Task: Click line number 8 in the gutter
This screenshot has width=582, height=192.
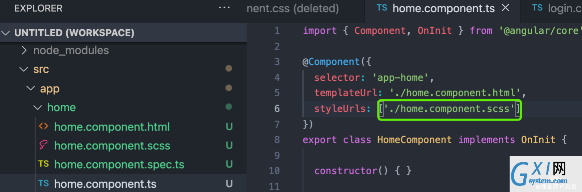Action: click(277, 140)
